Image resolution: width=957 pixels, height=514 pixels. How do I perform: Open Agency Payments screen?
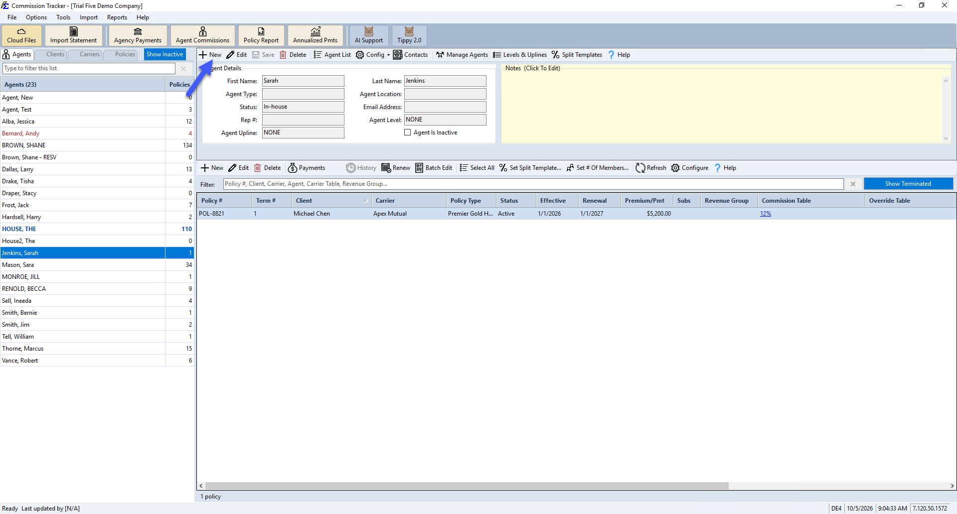138,35
